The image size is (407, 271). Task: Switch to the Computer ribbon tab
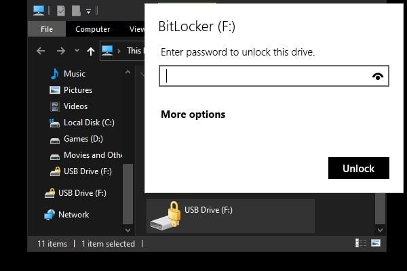(x=93, y=29)
